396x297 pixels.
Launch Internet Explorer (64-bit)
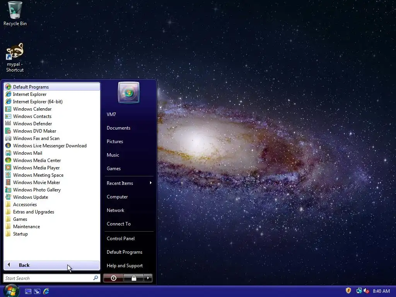coord(52,102)
